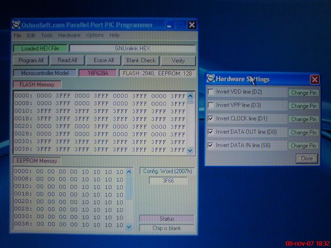The image size is (331, 248).
Task: Click scroll up arrow in EEPROM memory view
Action: (129, 172)
